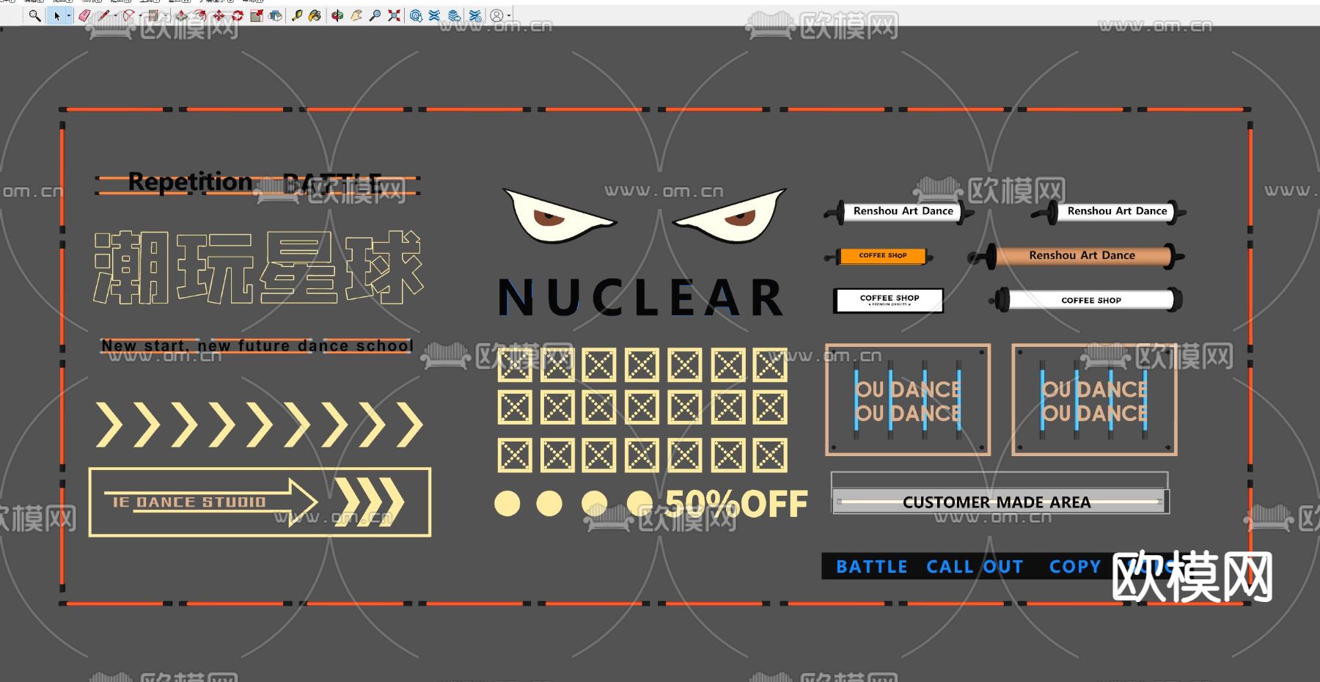The width and height of the screenshot is (1320, 682).
Task: Select the outlined 潮玩星球 title
Action: coord(258,267)
